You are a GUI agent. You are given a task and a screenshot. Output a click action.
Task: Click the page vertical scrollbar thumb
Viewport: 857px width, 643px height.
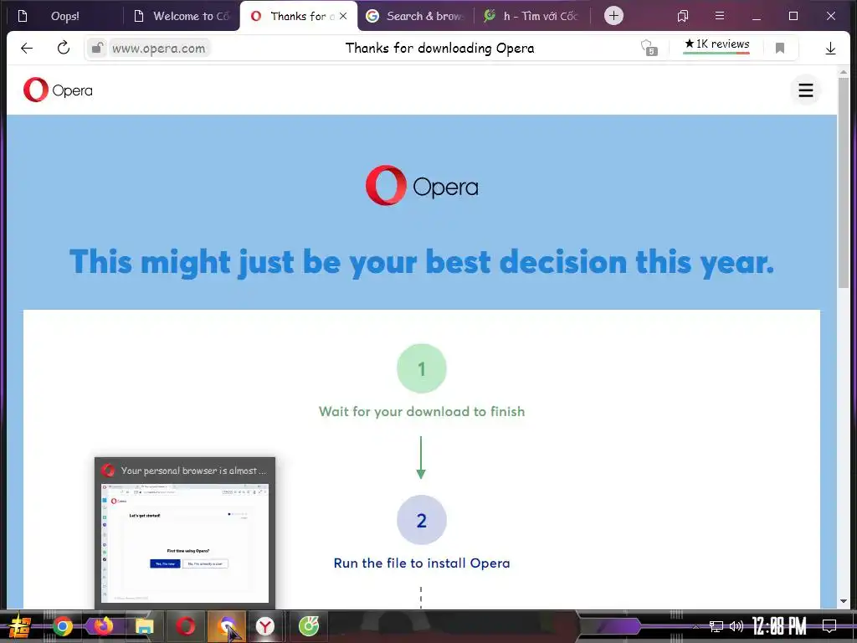(844, 183)
